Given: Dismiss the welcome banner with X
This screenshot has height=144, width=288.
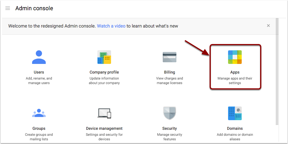Looking at the screenshot, I should coord(268,26).
